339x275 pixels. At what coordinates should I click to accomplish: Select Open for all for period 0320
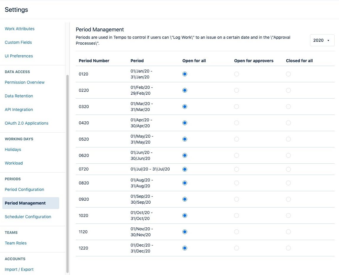tap(184, 106)
